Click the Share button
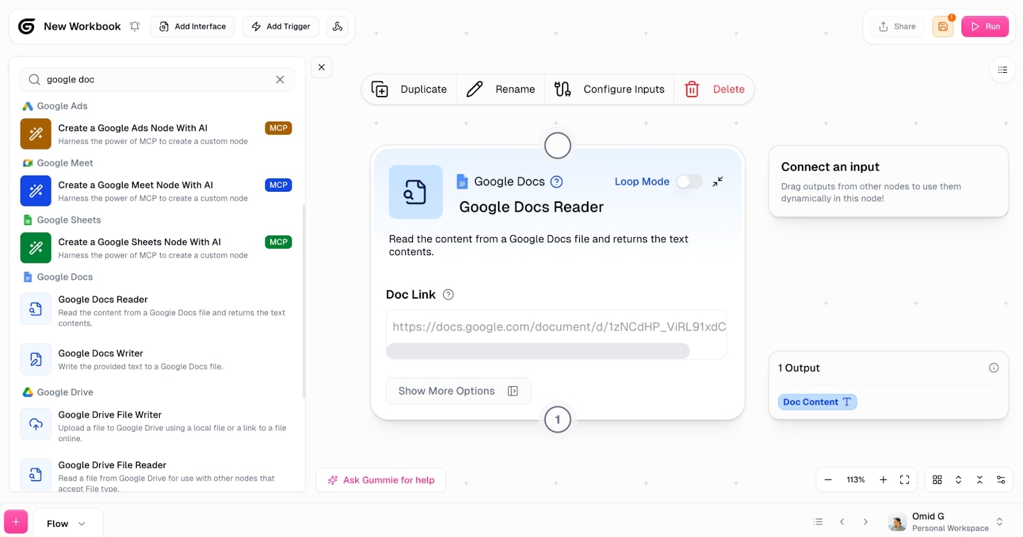Image resolution: width=1023 pixels, height=537 pixels. [x=898, y=26]
